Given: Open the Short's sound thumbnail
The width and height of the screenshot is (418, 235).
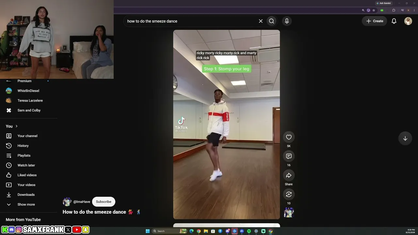Looking at the screenshot, I should (x=289, y=212).
